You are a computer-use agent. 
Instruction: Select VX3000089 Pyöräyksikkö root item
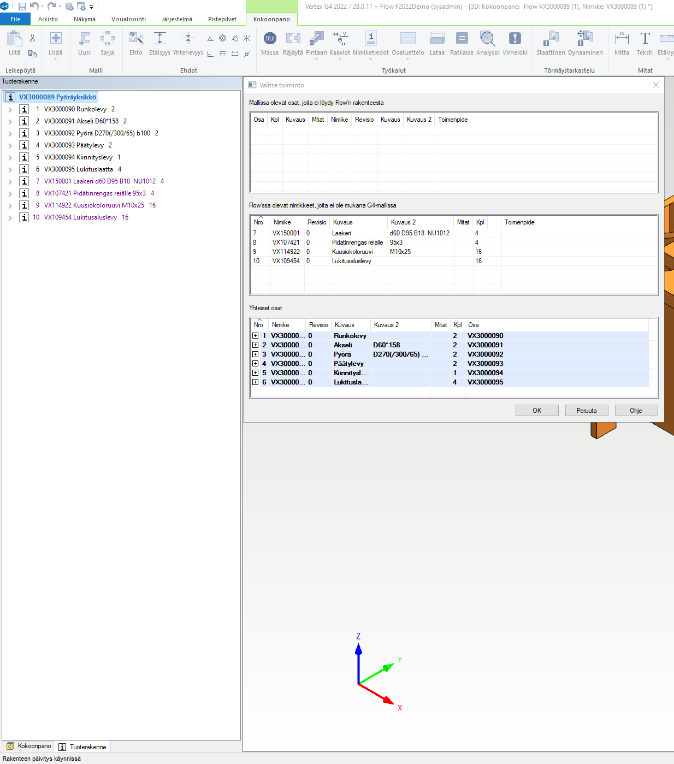(x=57, y=97)
